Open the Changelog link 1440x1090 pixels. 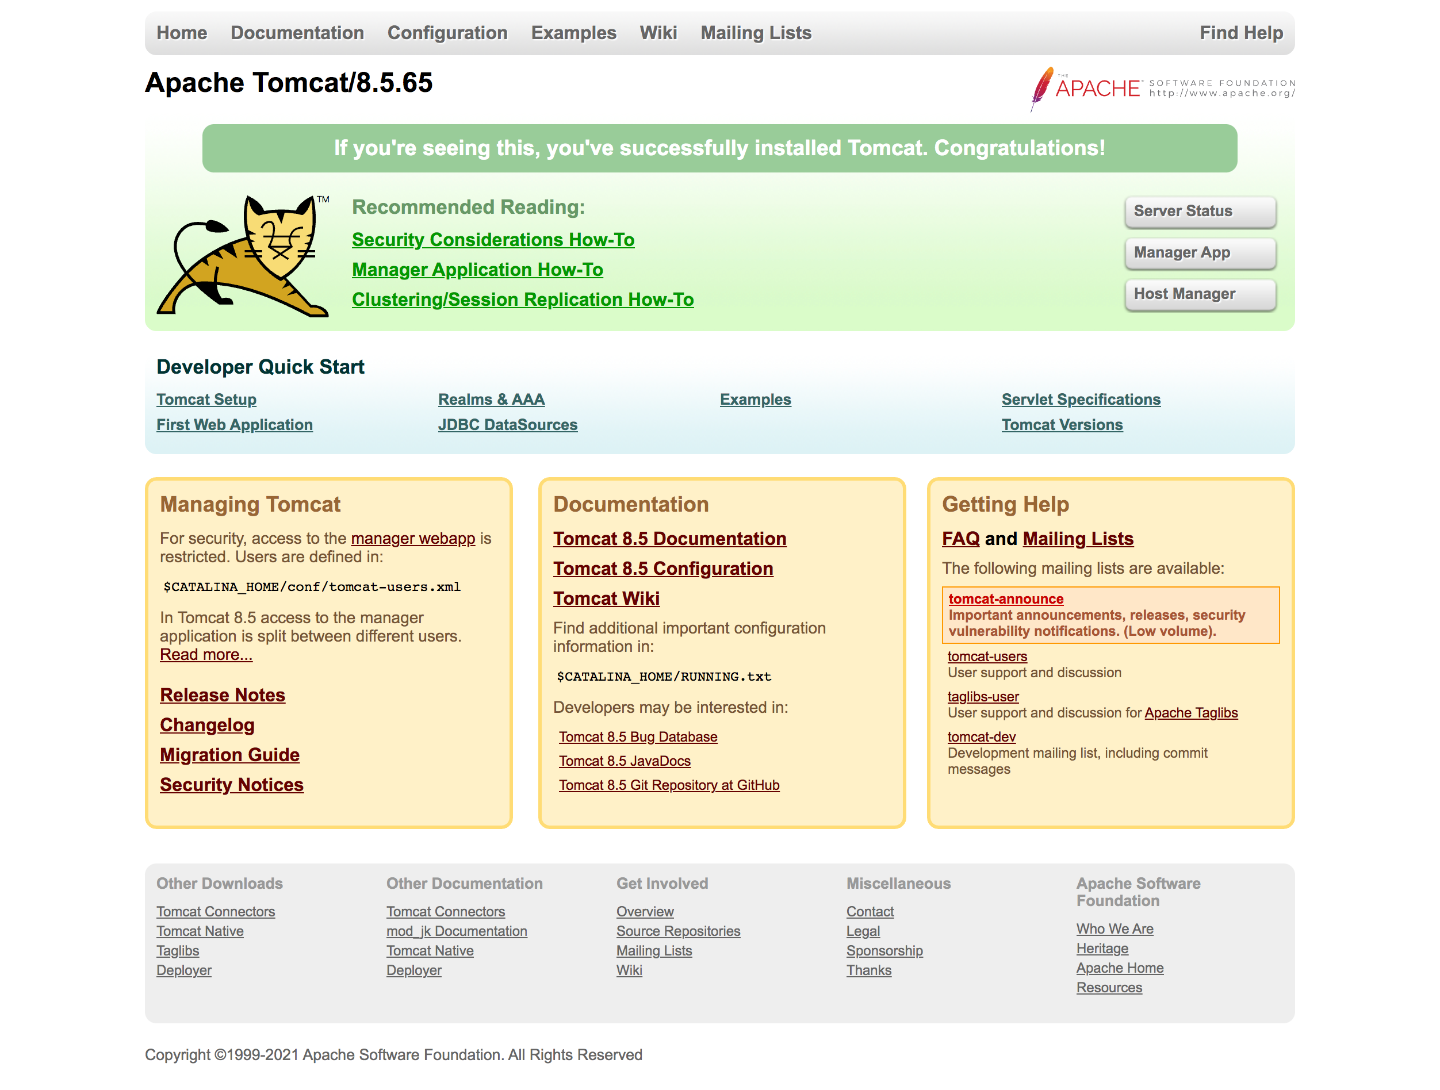click(207, 725)
